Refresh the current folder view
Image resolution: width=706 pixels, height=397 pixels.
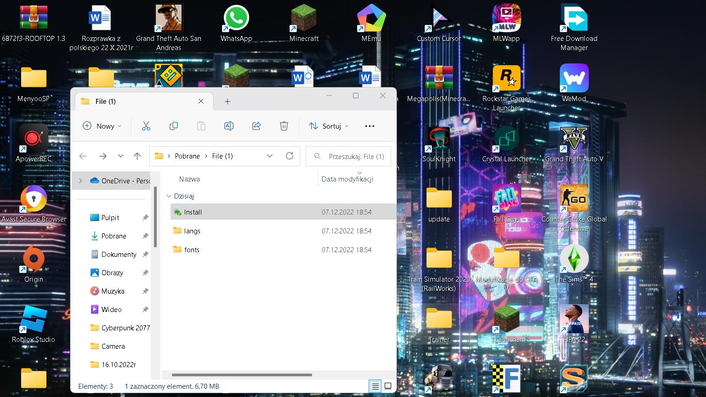pos(290,156)
